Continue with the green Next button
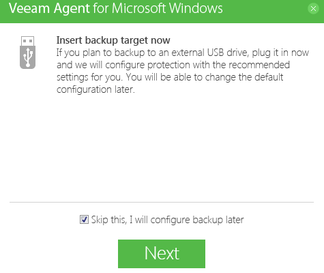This screenshot has height=273, width=324. (162, 254)
